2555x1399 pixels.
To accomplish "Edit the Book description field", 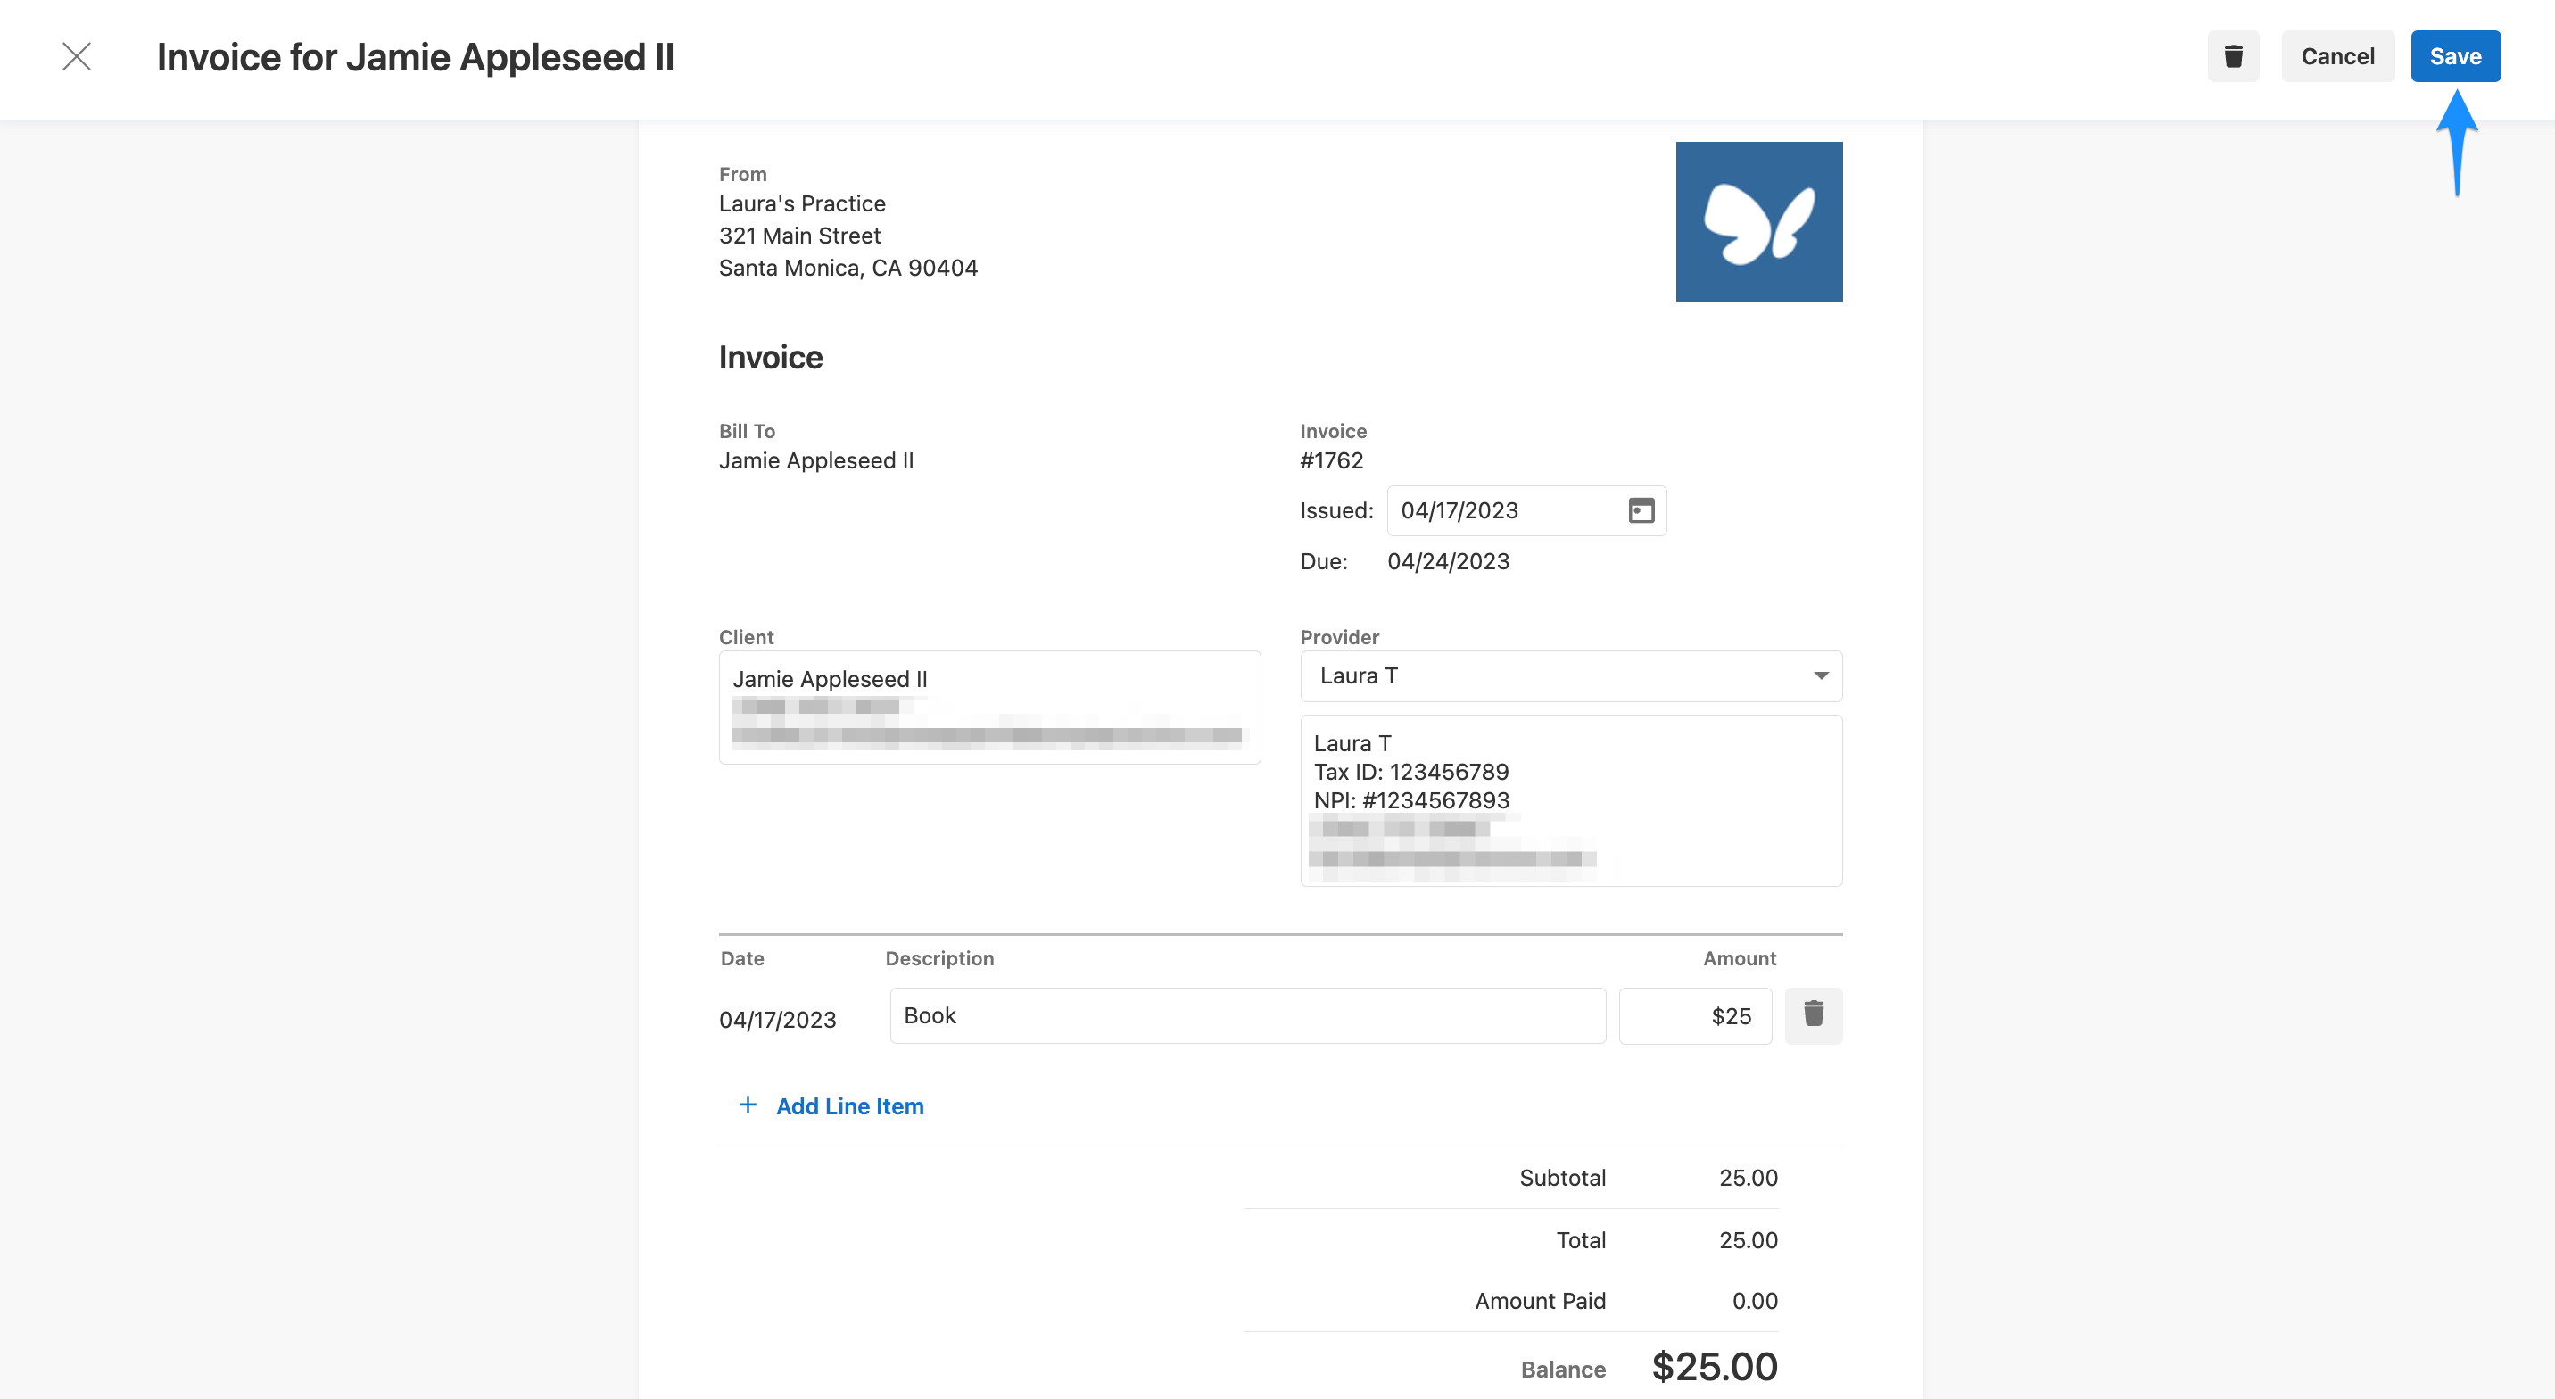I will click(x=1248, y=1015).
